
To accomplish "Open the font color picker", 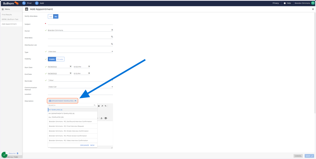I will click(x=102, y=118).
